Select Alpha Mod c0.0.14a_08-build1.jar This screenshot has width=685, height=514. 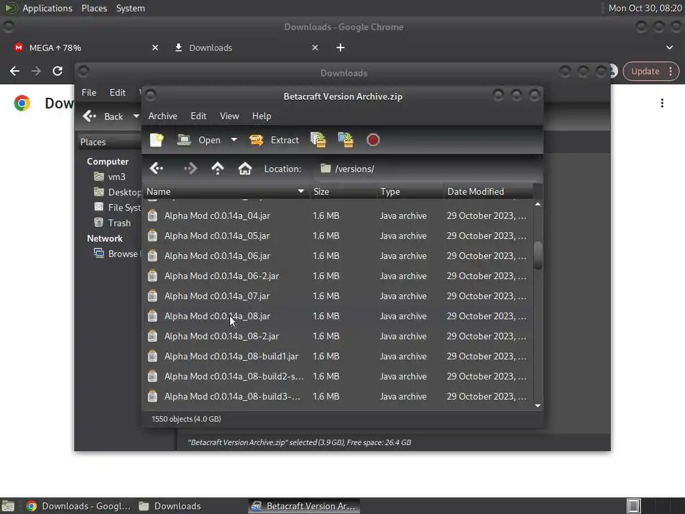click(x=338, y=356)
